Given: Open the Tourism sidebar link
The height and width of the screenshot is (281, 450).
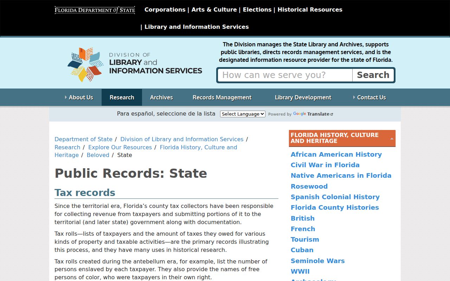Looking at the screenshot, I should (x=305, y=239).
